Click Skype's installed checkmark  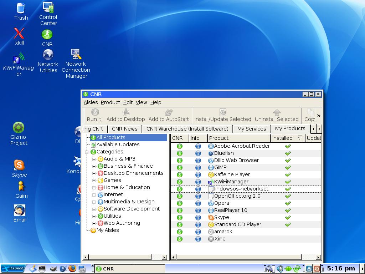(288, 217)
